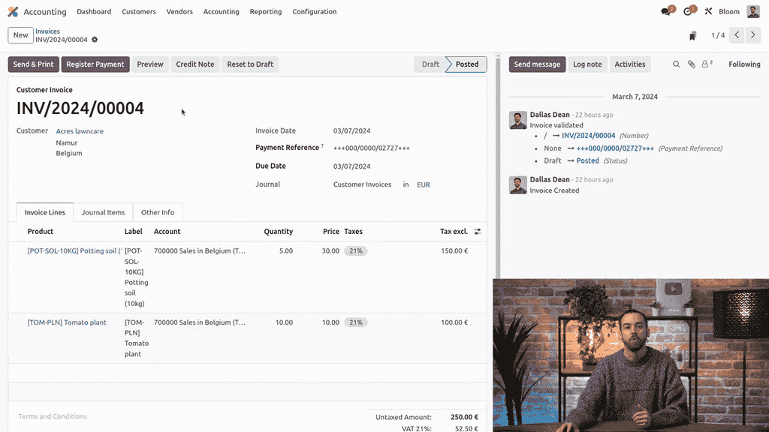Click the Posted stage in the statusbar

click(x=466, y=64)
